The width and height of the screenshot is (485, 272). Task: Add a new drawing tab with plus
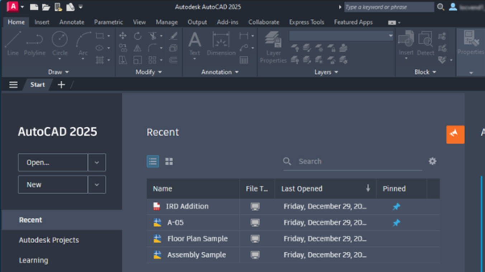click(x=61, y=85)
